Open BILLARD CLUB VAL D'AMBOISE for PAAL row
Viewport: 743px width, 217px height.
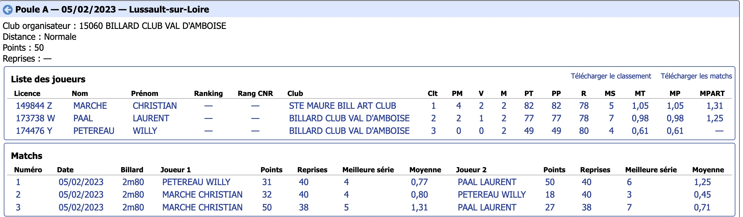tap(349, 118)
